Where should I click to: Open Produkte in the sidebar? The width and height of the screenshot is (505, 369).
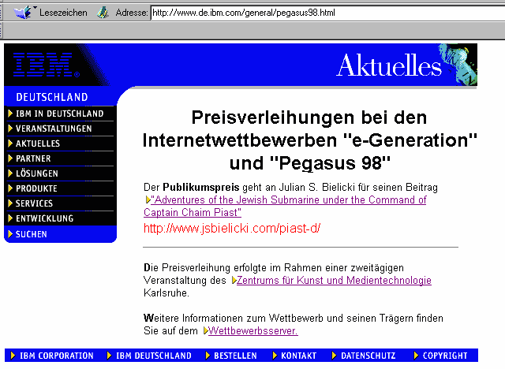pos(36,188)
